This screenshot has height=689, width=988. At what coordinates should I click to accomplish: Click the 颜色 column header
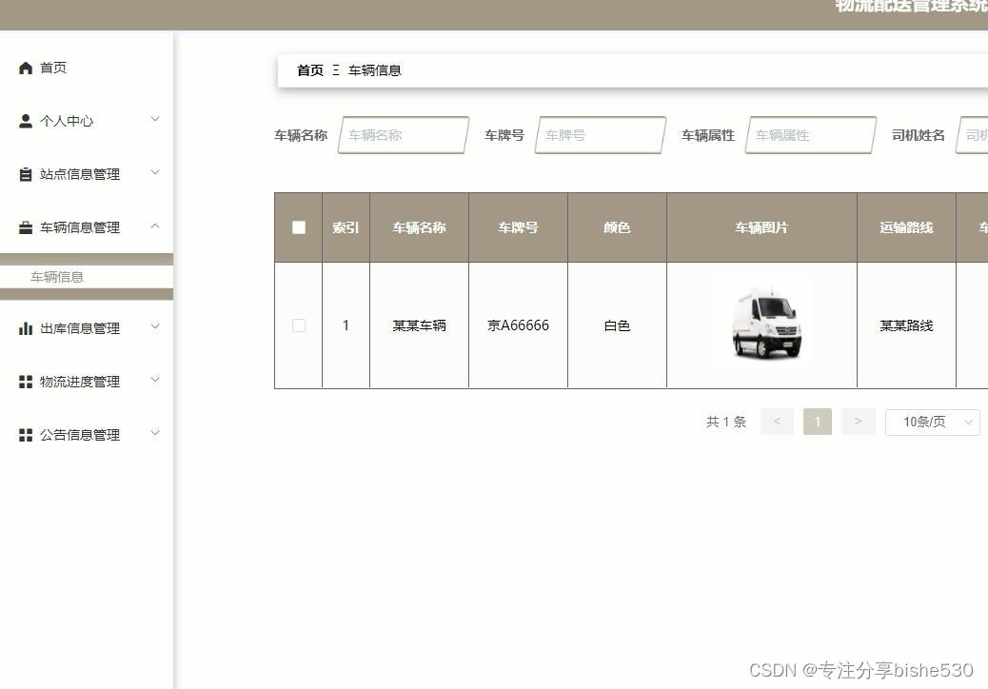617,227
